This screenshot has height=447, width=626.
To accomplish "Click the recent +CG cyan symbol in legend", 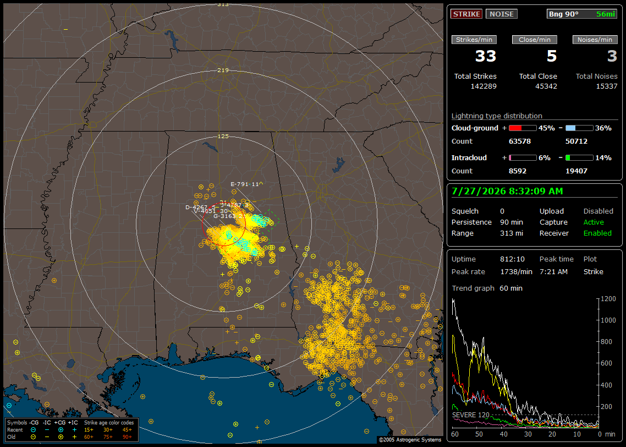I will (x=61, y=430).
